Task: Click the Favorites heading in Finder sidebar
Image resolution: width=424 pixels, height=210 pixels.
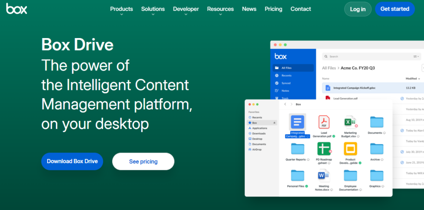Action: pos(254,112)
